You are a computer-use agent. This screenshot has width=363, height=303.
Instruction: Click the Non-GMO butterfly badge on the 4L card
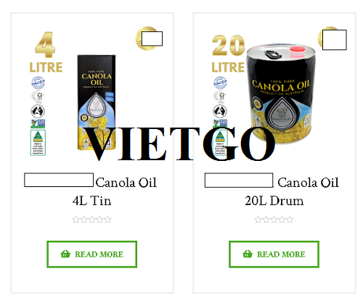[38, 124]
